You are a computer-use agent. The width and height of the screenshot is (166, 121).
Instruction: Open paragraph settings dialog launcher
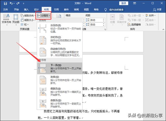(105, 29)
